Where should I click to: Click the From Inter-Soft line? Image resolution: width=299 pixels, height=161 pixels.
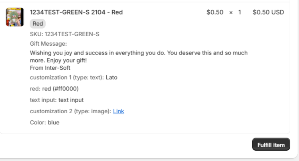tap(50, 68)
